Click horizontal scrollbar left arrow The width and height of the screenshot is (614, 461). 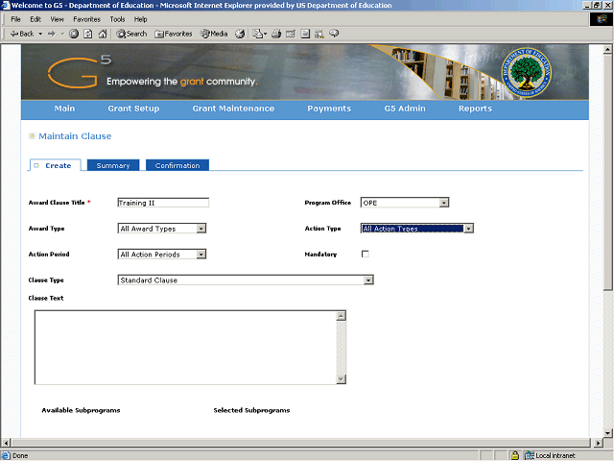tap(6, 443)
